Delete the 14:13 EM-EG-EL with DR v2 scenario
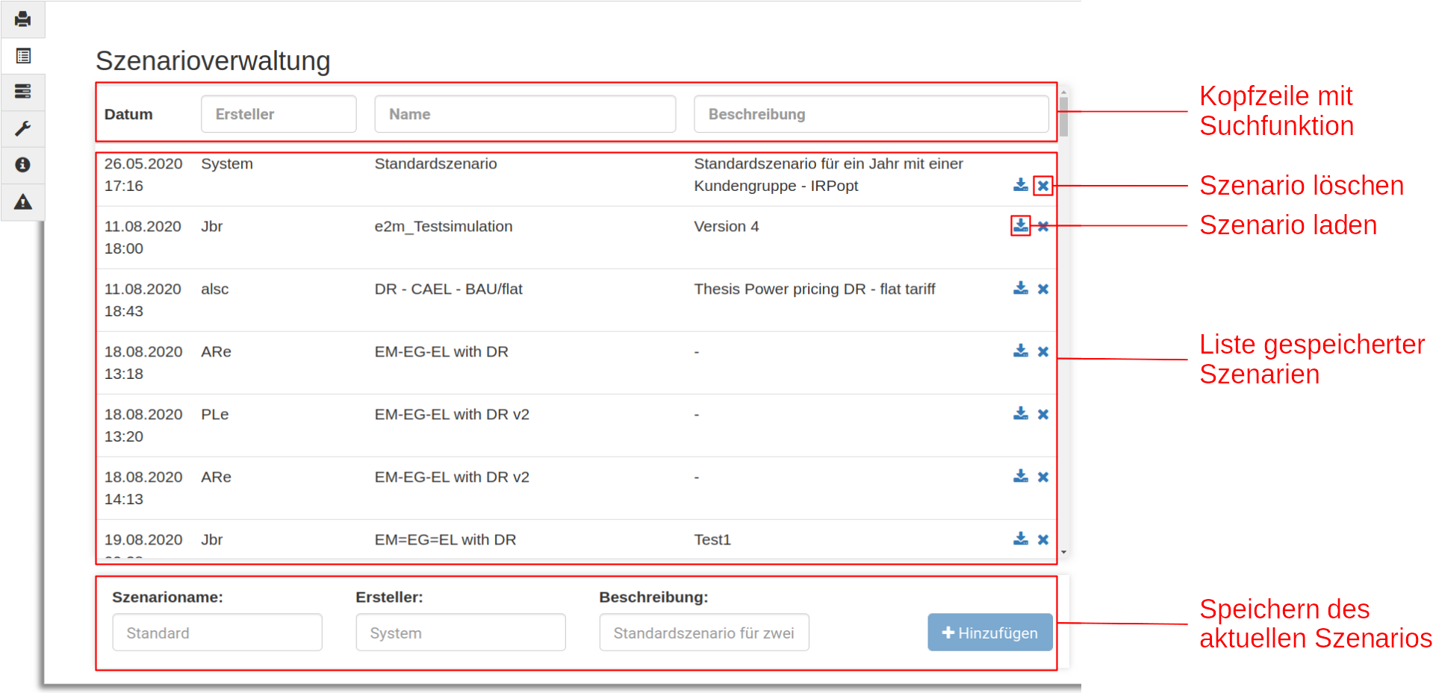The image size is (1433, 693). pos(1043,477)
